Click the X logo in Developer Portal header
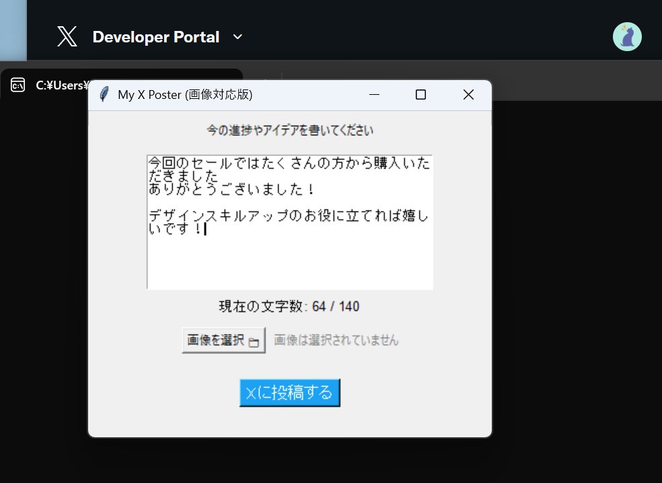The width and height of the screenshot is (662, 483). [x=67, y=36]
